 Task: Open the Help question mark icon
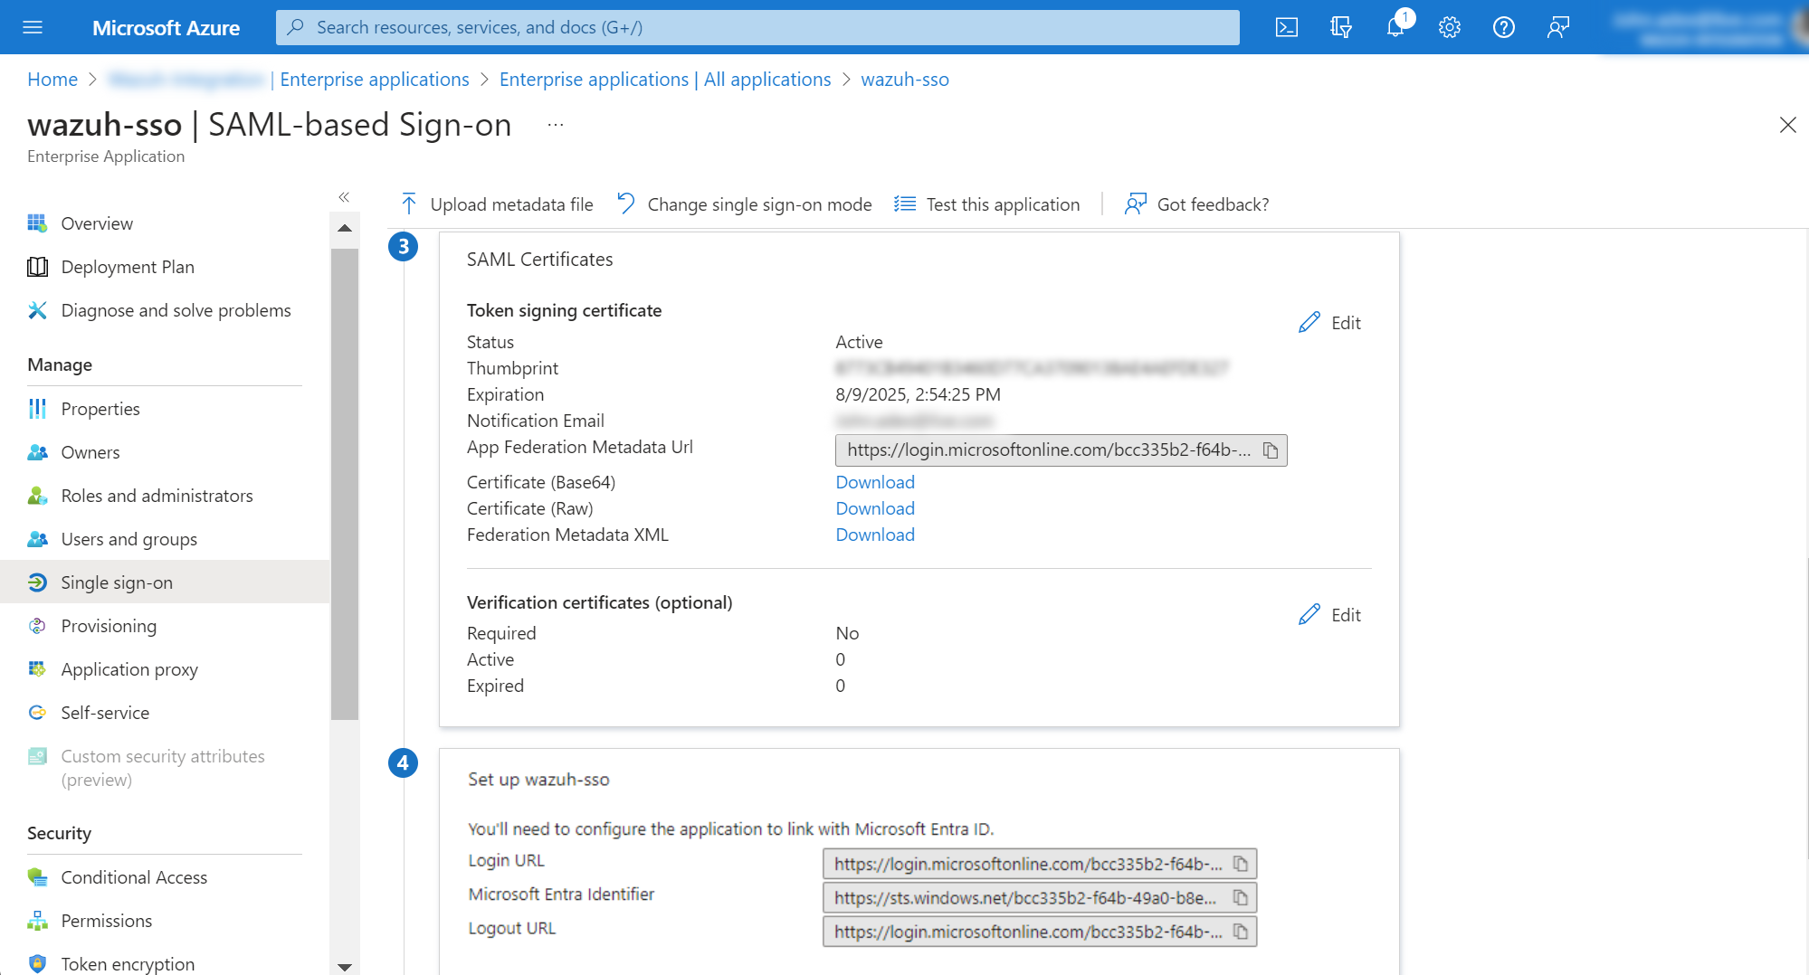[x=1504, y=27]
